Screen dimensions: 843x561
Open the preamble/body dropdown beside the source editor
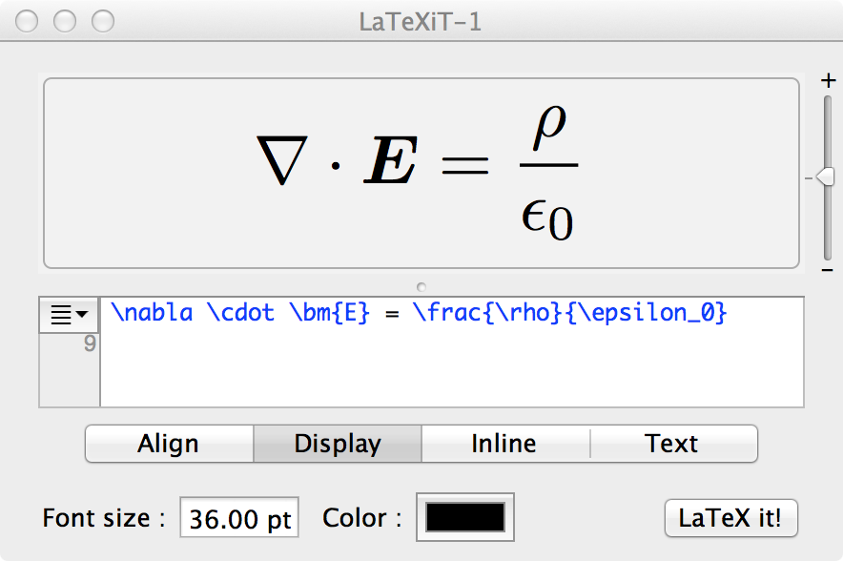69,315
